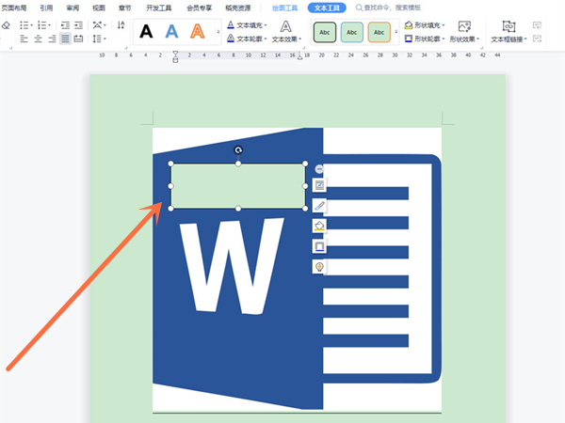The image size is (565, 423).
Task: Click right indent marker on ruler
Action: (299, 56)
